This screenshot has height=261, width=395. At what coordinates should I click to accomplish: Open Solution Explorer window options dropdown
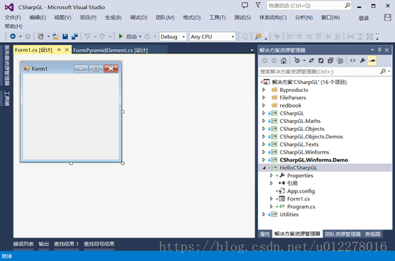[372, 50]
